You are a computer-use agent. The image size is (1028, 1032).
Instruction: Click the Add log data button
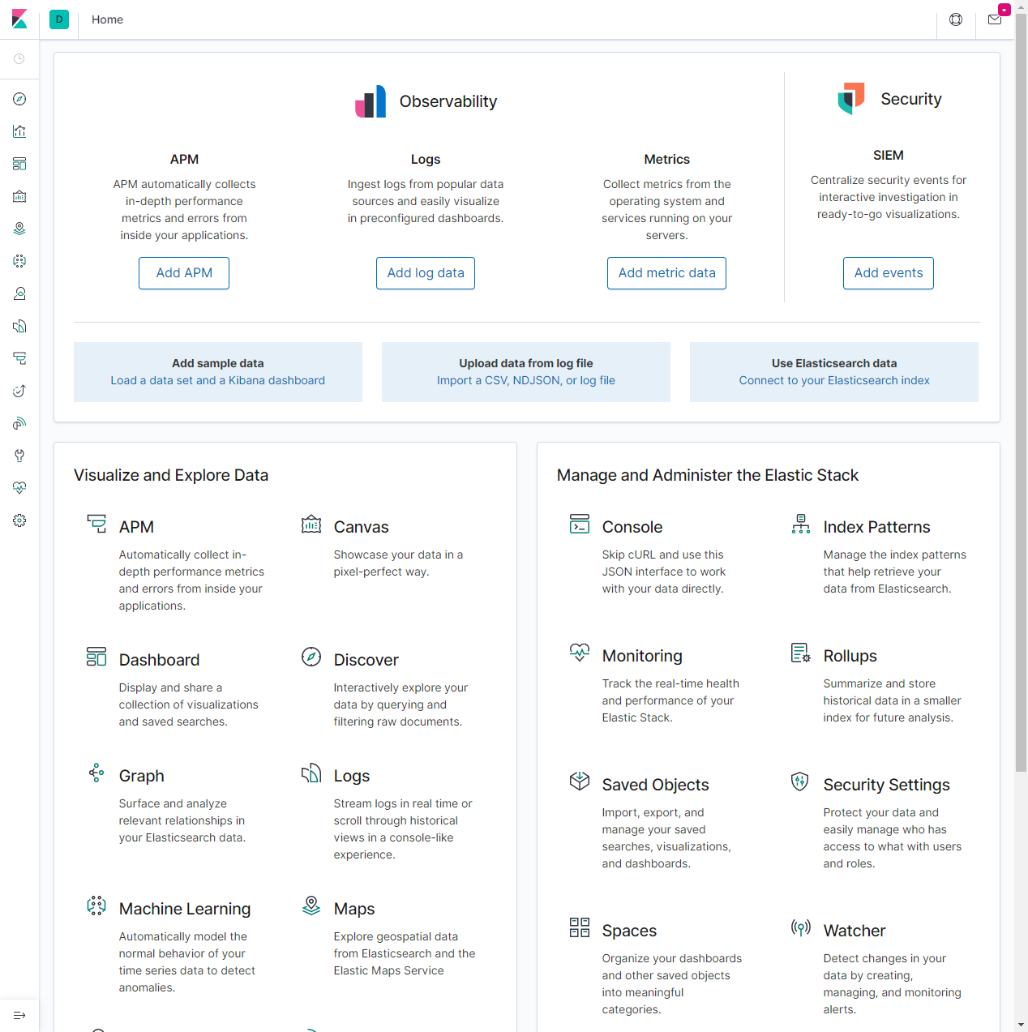pos(426,273)
